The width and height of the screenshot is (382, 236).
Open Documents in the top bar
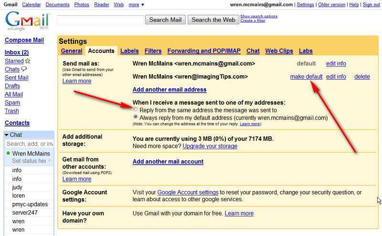coord(57,5)
